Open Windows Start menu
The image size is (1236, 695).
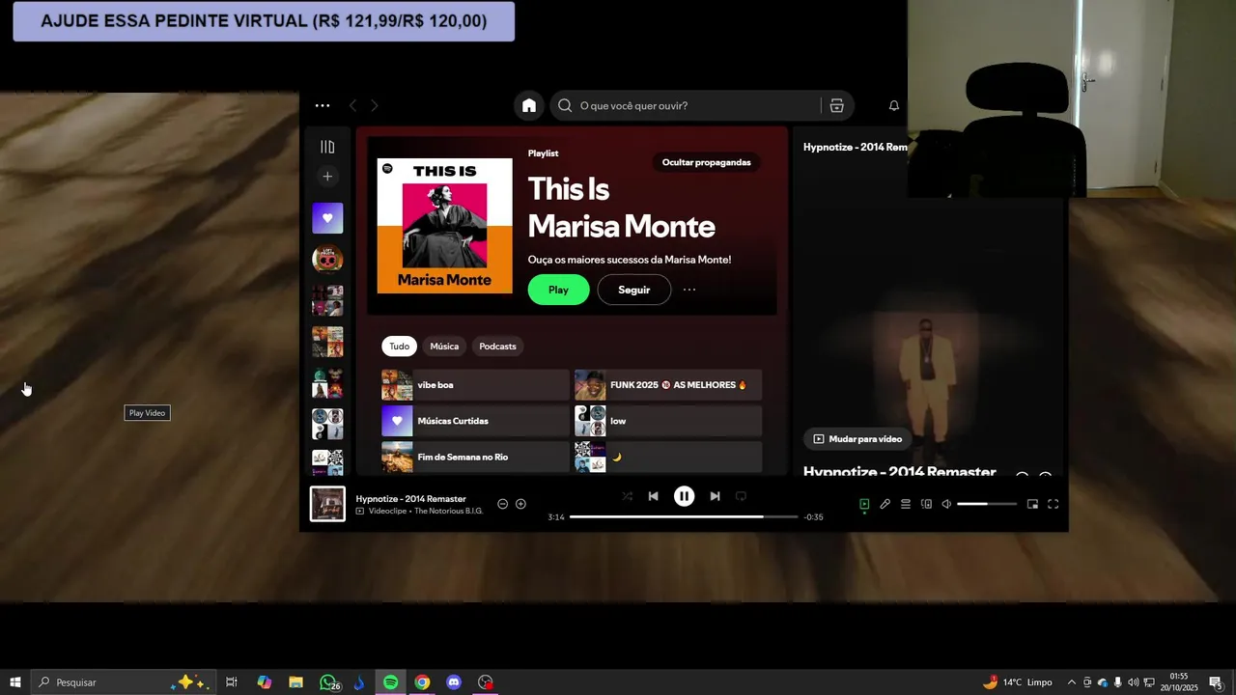coord(15,682)
